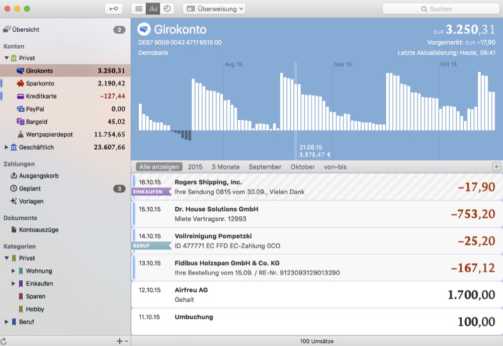Collapse the Privat accounts group
The height and width of the screenshot is (346, 503).
pos(7,58)
